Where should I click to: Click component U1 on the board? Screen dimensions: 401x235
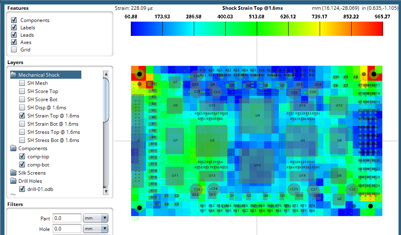(x=175, y=82)
